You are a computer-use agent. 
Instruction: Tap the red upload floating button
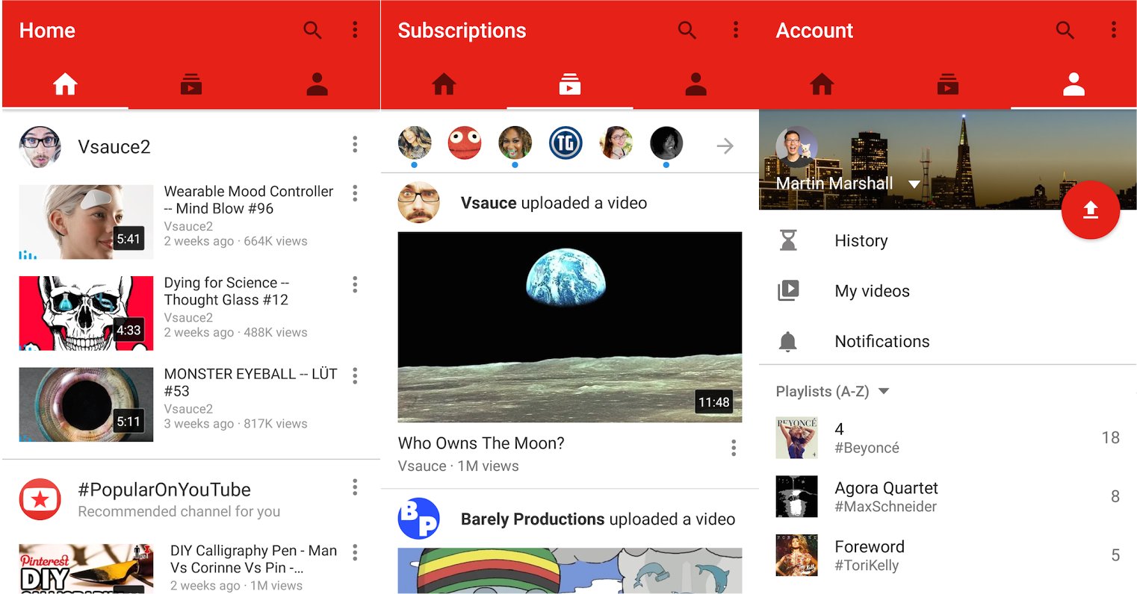1090,210
